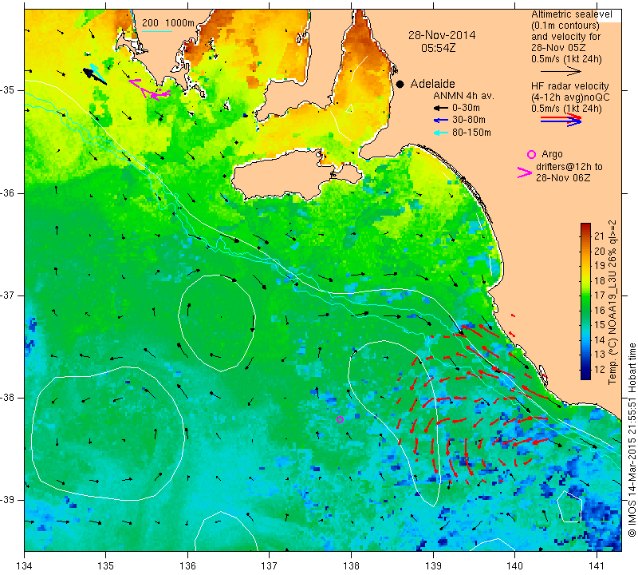Viewport: 638px width, 575px height.
Task: Click longitude axis label 139
Action: click(433, 566)
